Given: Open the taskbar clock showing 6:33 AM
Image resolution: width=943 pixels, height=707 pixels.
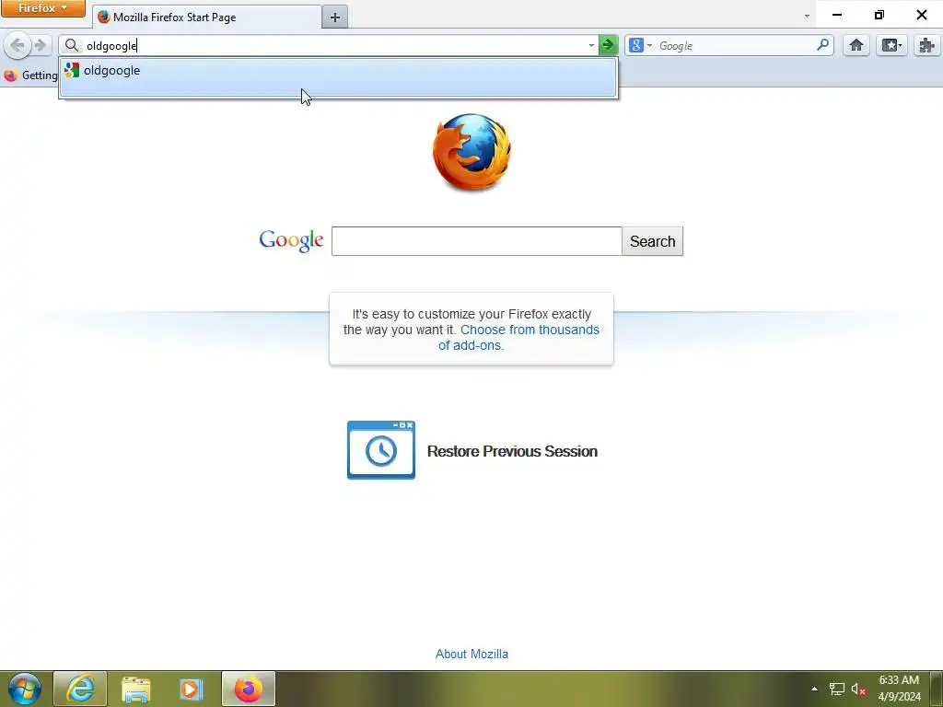Looking at the screenshot, I should pos(899,689).
